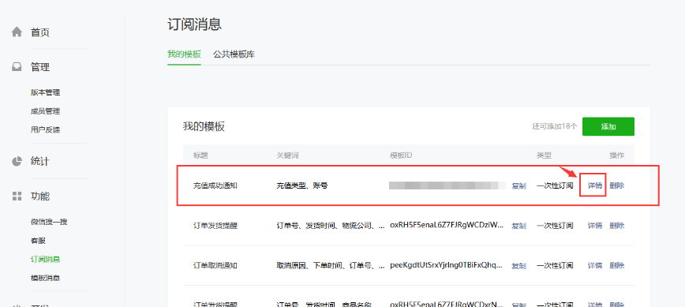Click the grid icon beside 功能

tap(17, 196)
